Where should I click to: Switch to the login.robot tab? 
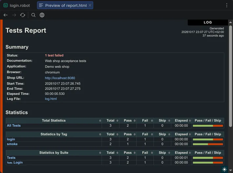(x=17, y=5)
